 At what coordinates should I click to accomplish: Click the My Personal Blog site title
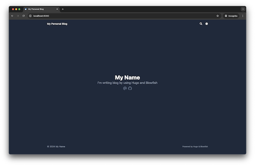click(57, 24)
